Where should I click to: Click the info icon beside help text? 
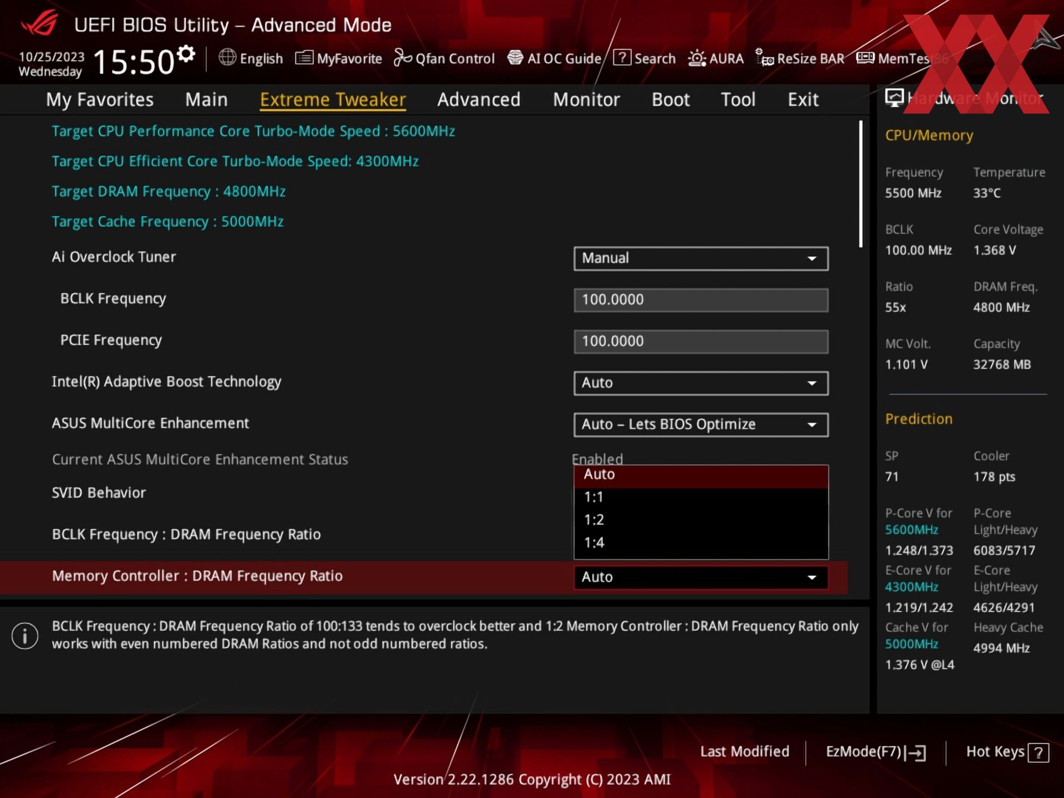point(25,636)
